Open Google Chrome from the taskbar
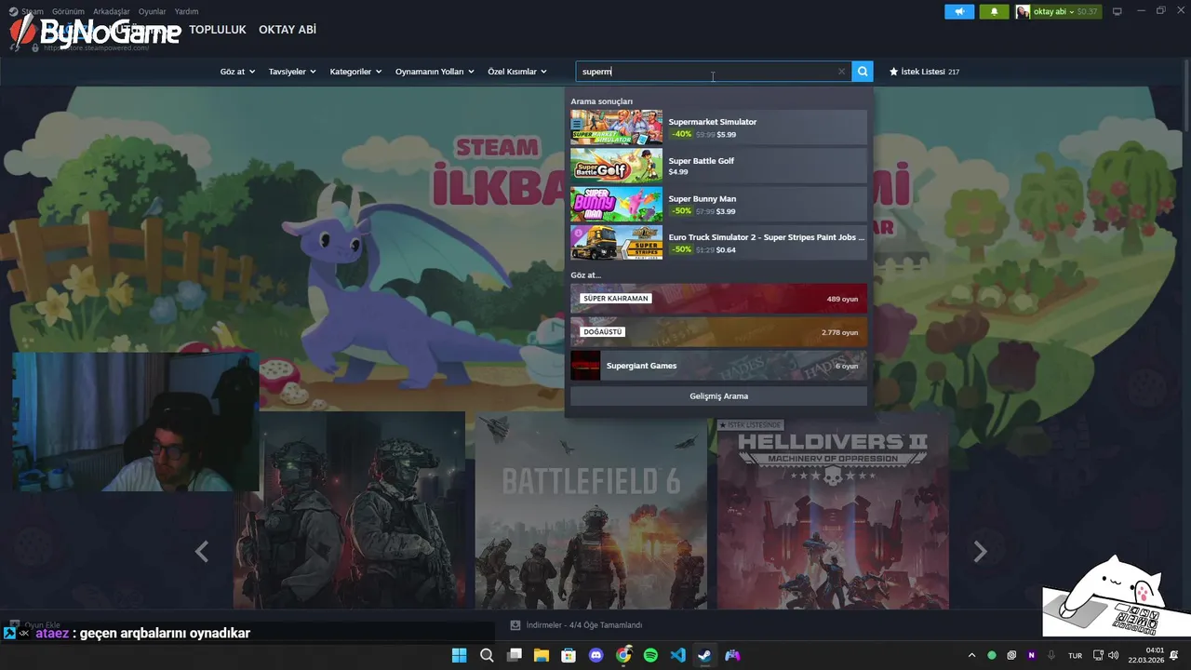This screenshot has height=670, width=1191. 623,655
